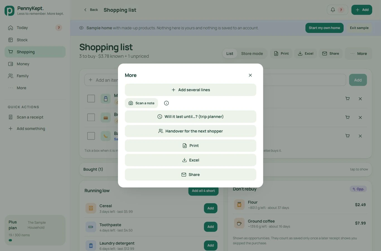
Task: Close the More dialog
Action: 250,75
